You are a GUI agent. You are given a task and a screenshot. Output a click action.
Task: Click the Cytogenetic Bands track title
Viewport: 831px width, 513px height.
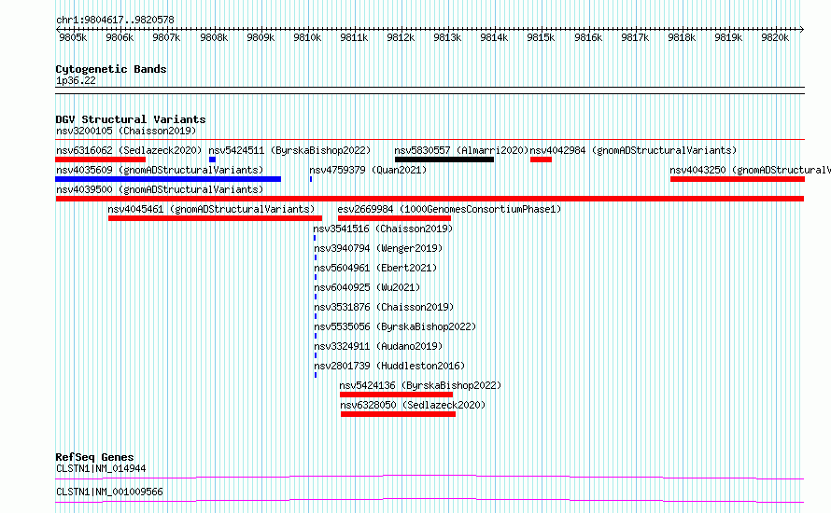[x=111, y=69]
